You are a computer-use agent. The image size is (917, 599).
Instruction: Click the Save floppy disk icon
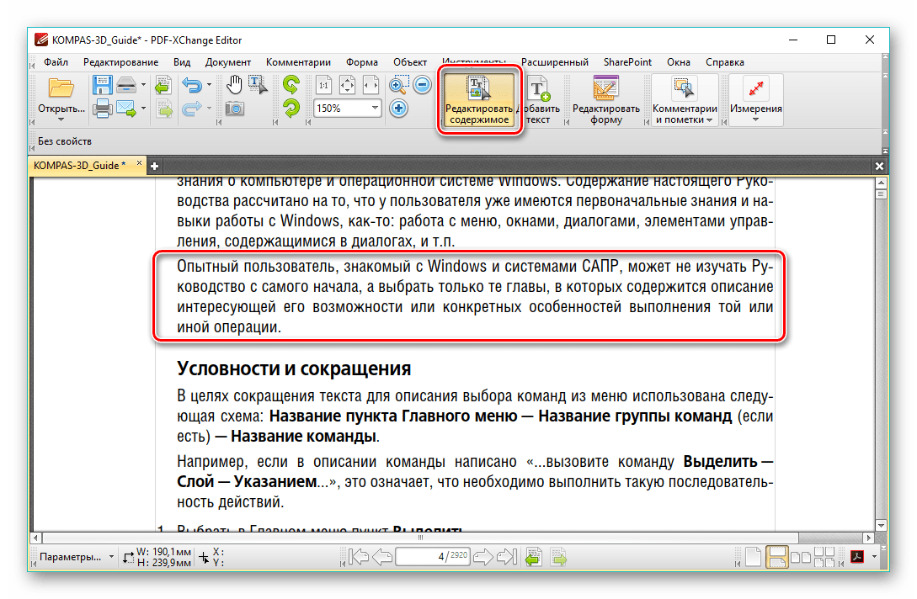click(102, 85)
